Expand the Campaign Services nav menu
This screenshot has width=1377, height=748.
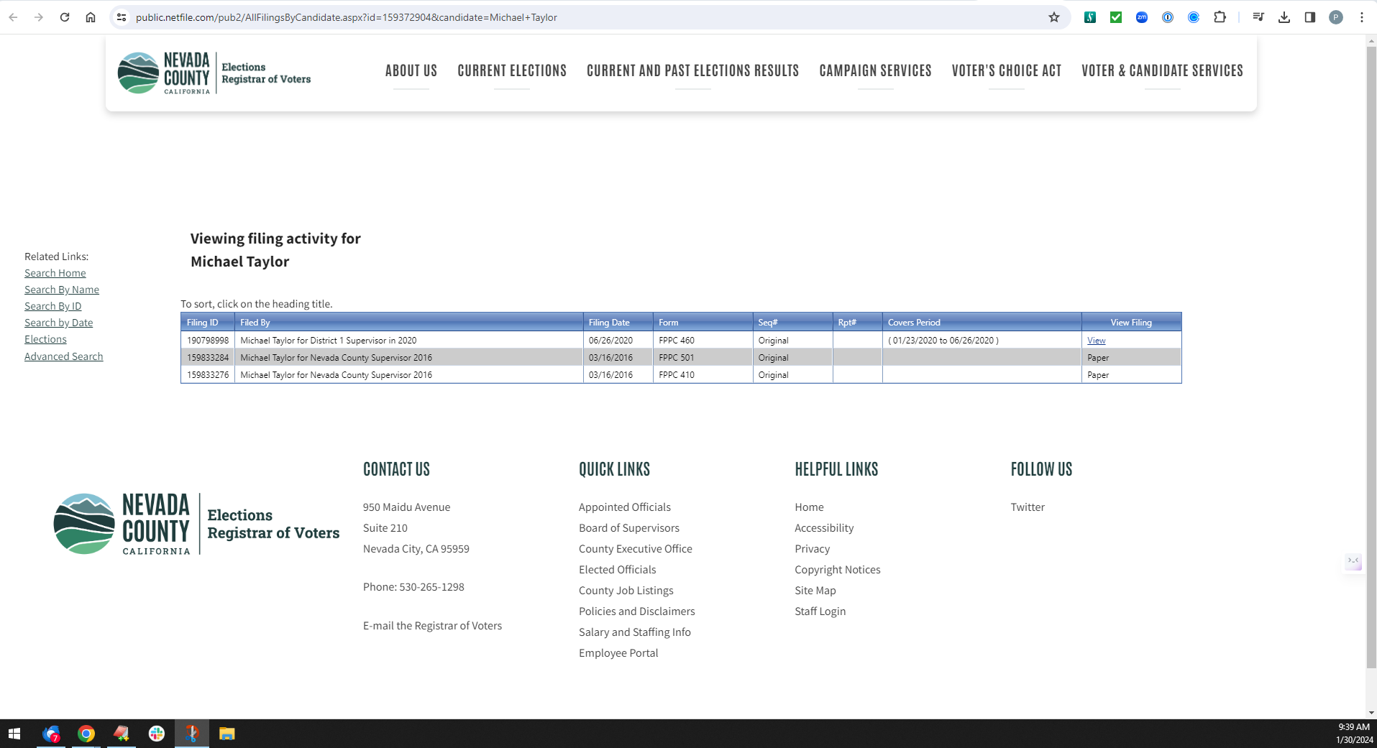tap(875, 70)
